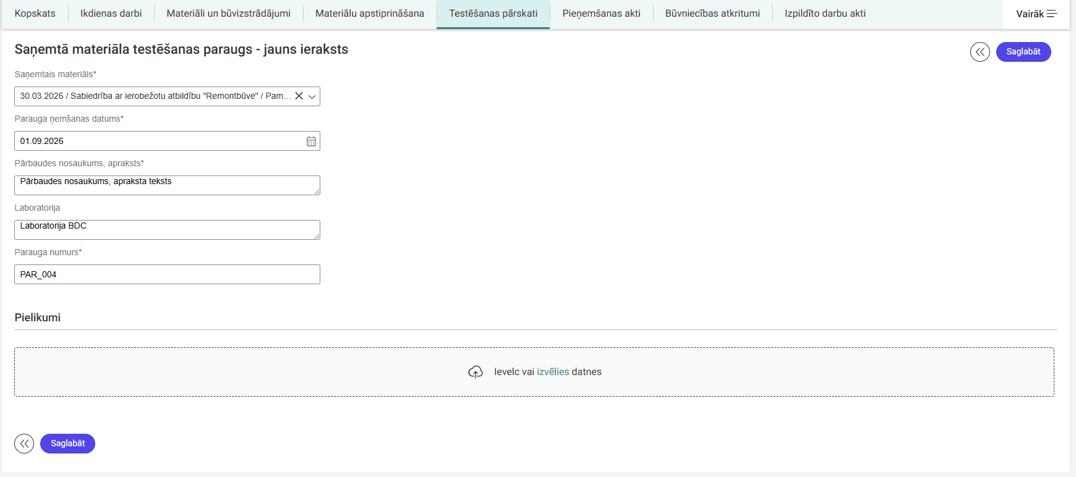Open Materiāli un būvizstrādājumi tab
Screen dimensions: 1076x477
(x=229, y=14)
